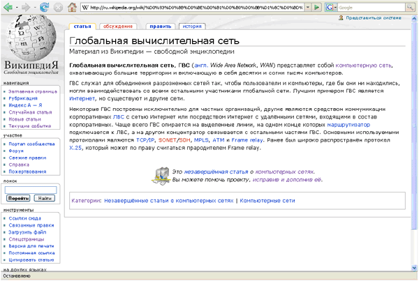Screen dimensions: 419x281
Task: Open the Спецстраницы link
Action: pyautogui.click(x=27, y=239)
